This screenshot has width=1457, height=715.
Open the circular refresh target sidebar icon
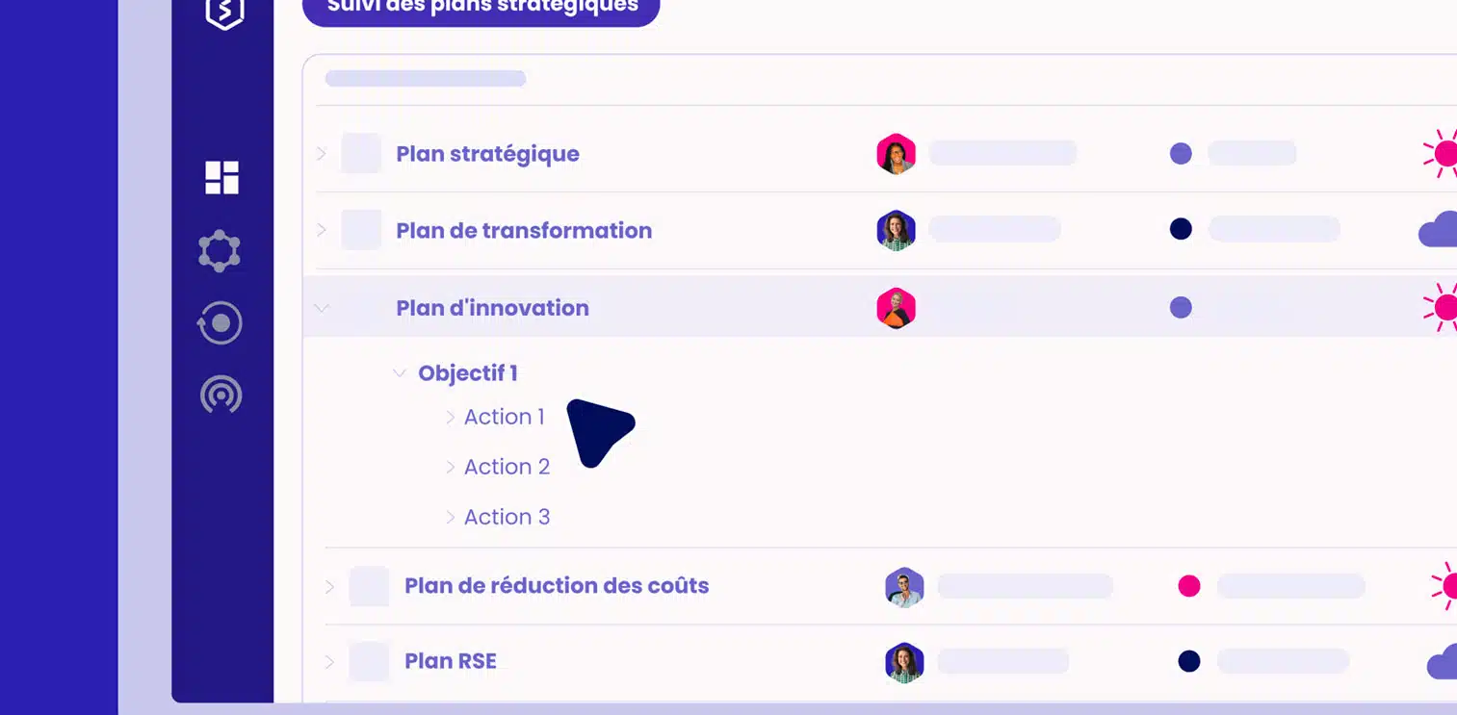(220, 323)
